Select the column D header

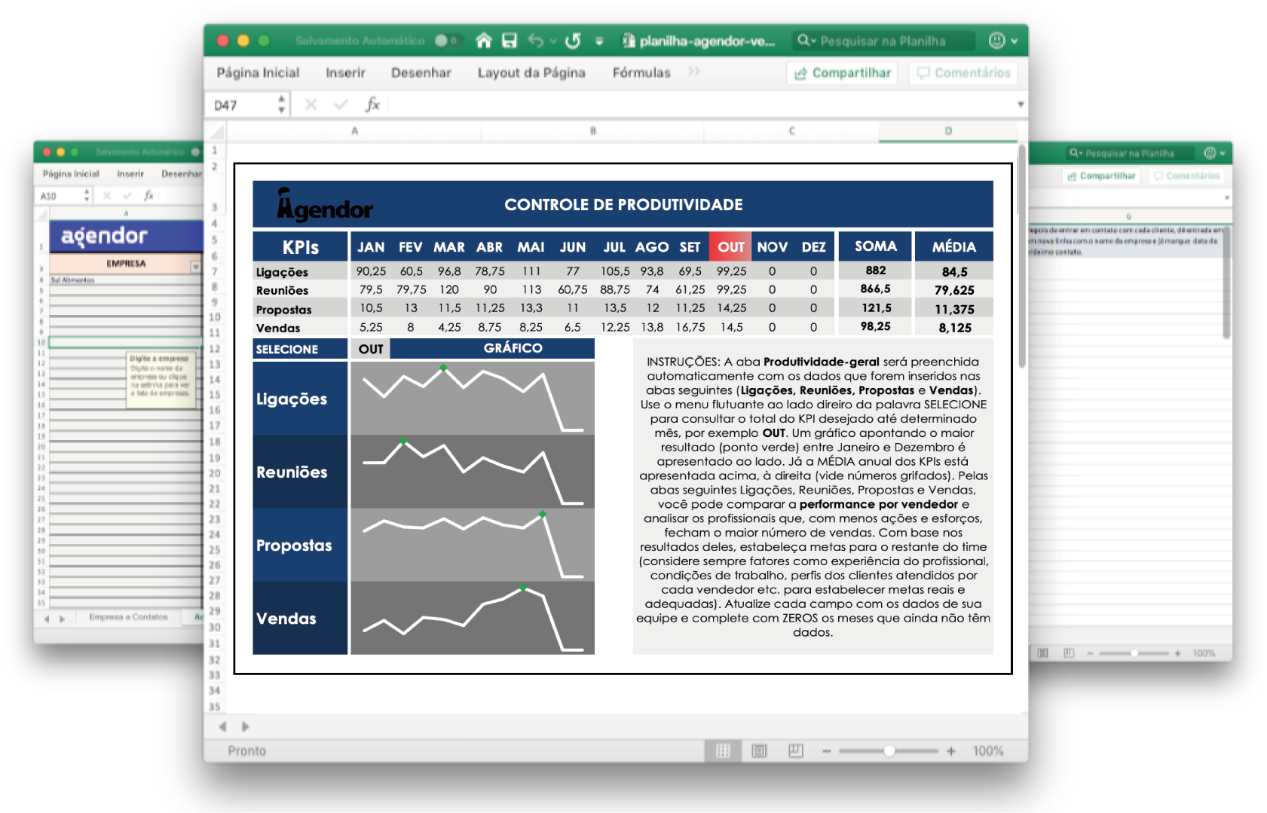pyautogui.click(x=948, y=131)
